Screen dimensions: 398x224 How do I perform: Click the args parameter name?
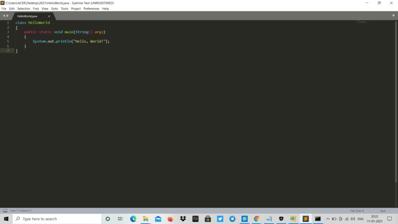point(99,32)
